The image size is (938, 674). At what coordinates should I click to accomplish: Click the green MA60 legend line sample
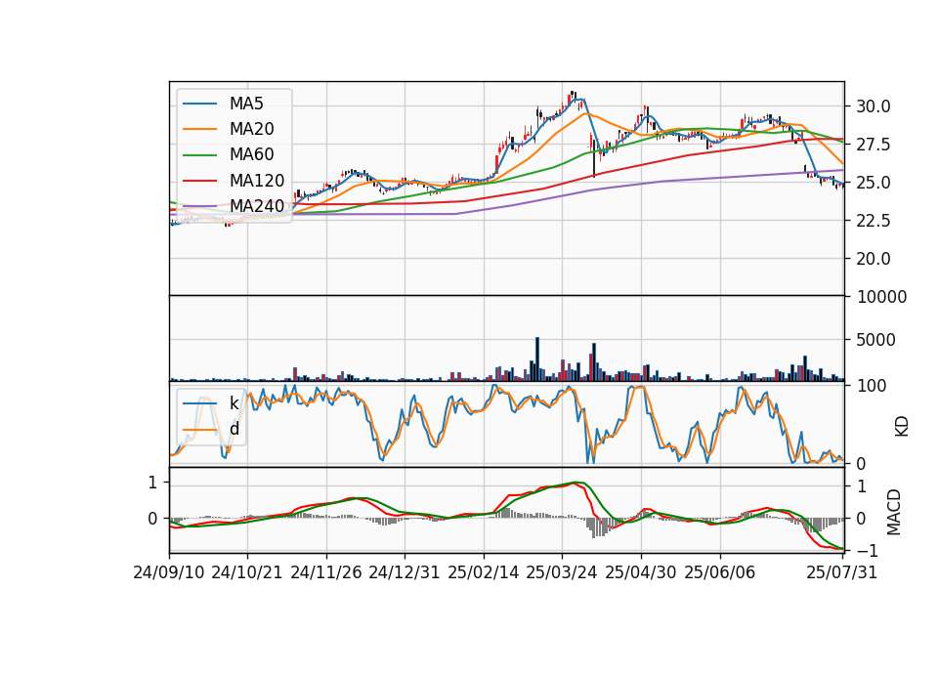(199, 155)
